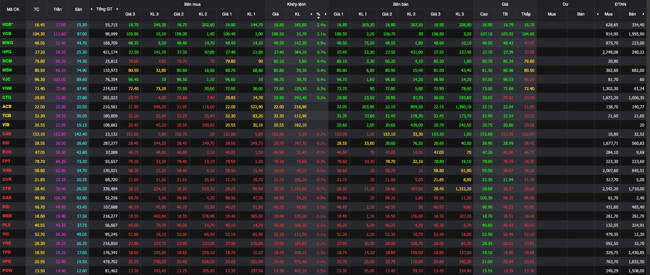Sort by the Trần ceiling price header
Viewport: 650px width, 275px height.
pos(58,9)
